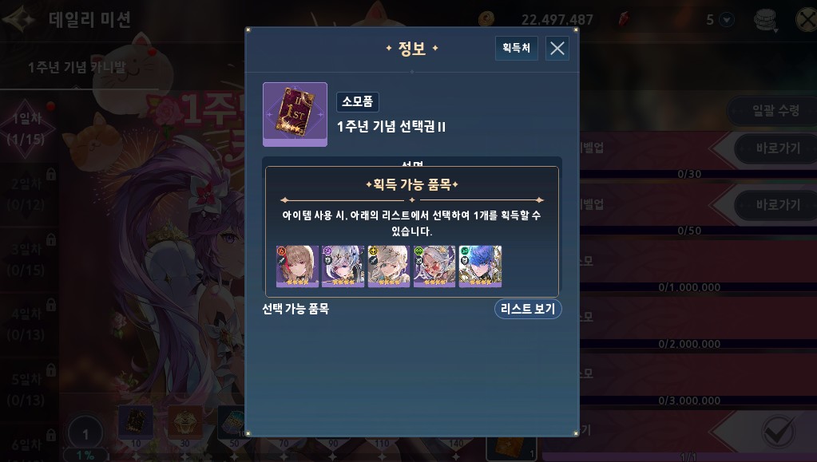Select the fourth red-glasses character portrait
The height and width of the screenshot is (462, 817).
(x=434, y=267)
